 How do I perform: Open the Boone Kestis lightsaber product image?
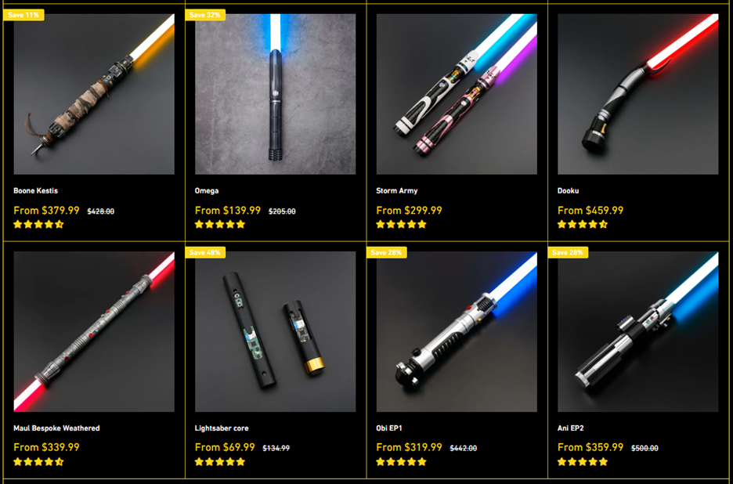pos(94,94)
